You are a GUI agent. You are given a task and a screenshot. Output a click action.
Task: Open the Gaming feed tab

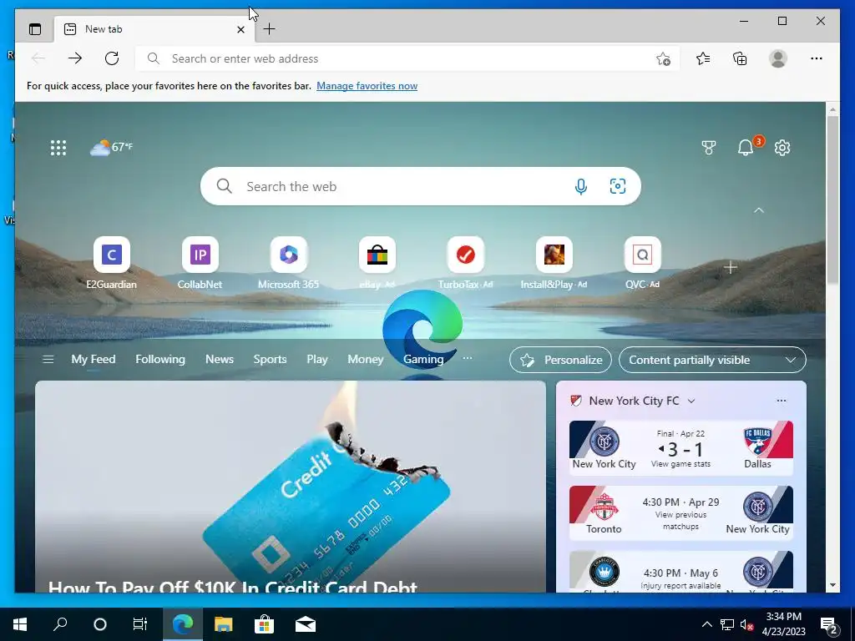click(423, 359)
